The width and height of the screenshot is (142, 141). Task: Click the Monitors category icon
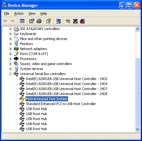[x=16, y=44]
